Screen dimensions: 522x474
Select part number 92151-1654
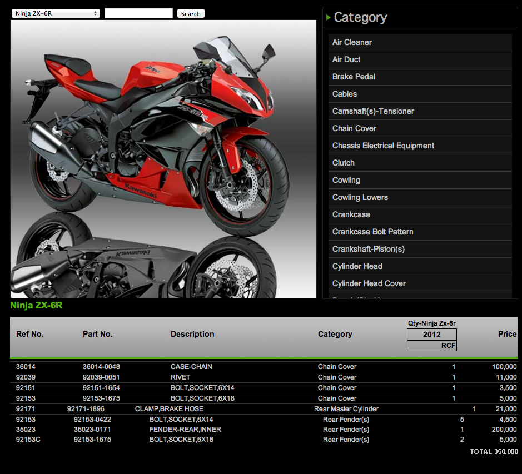click(x=101, y=388)
